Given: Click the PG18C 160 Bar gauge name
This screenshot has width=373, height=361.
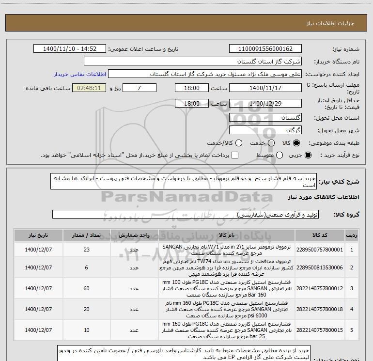Looking at the screenshot, I should click(227, 288).
